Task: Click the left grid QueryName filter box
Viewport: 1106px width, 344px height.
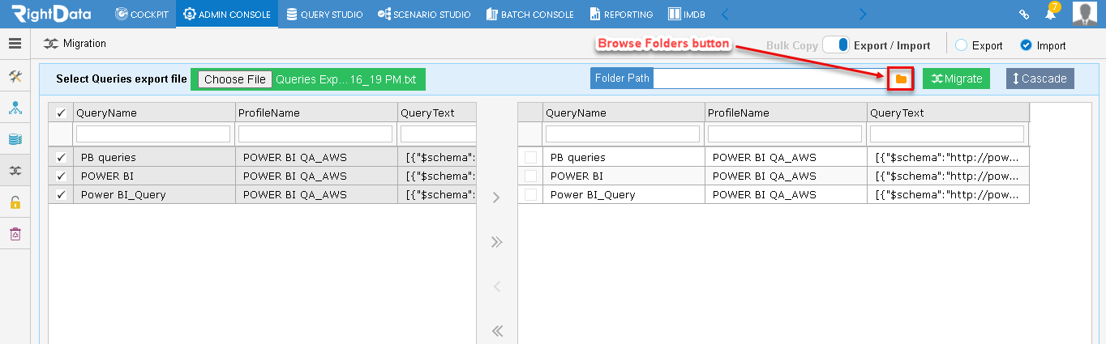Action: (153, 134)
